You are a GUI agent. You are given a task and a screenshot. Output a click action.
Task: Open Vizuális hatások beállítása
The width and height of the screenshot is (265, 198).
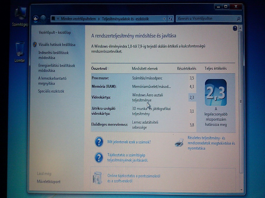[x=57, y=45]
